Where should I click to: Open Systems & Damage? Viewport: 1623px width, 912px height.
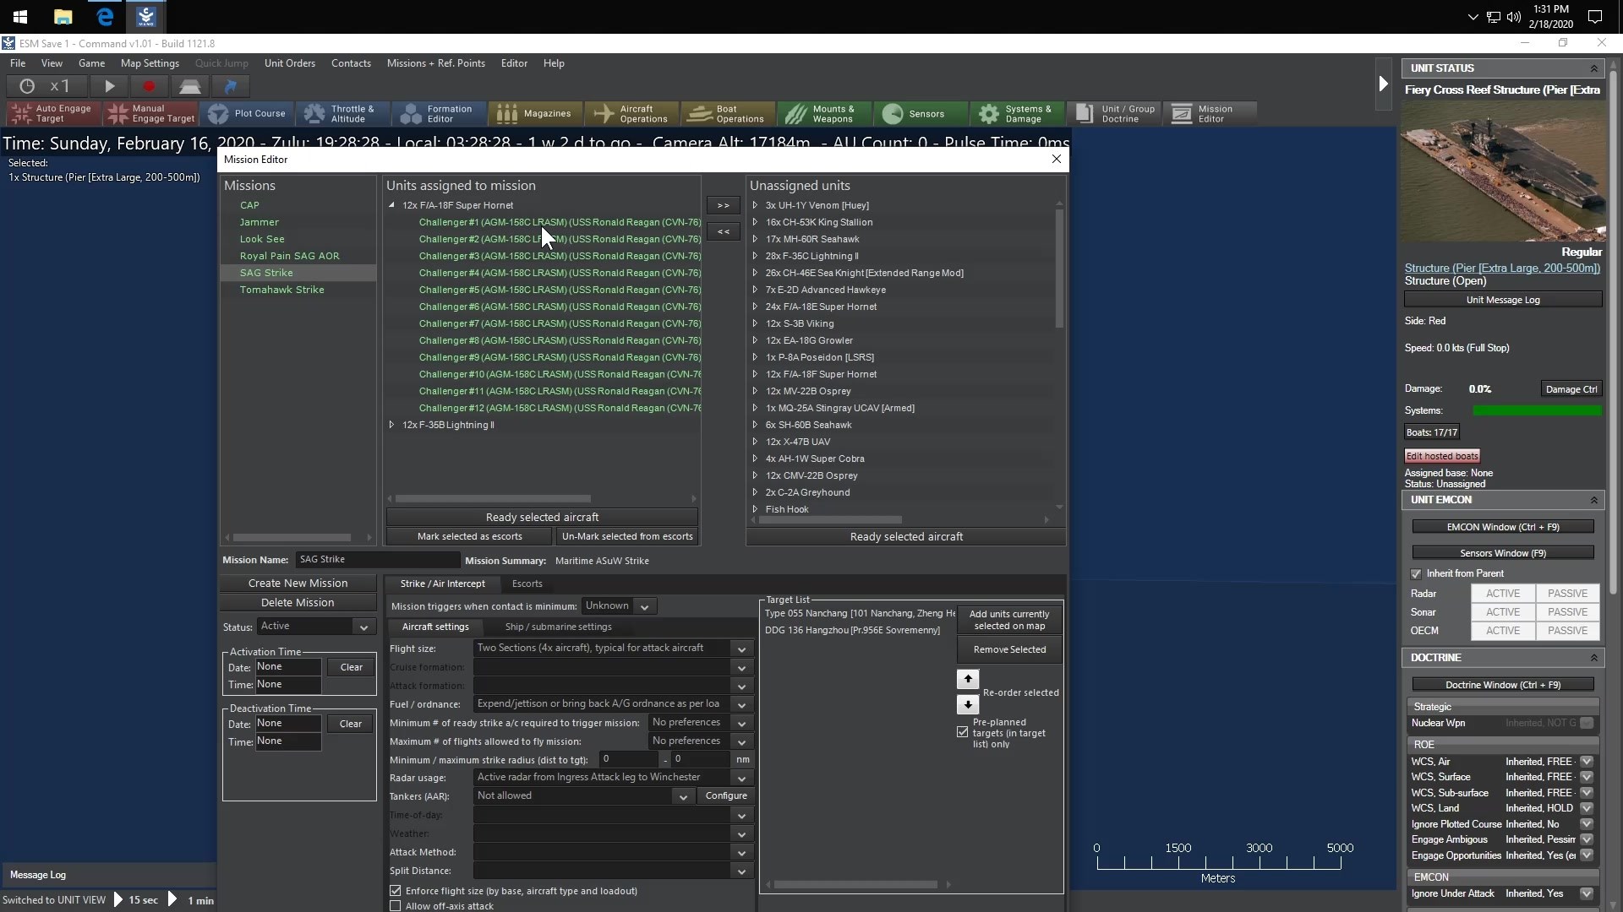[x=1017, y=113]
